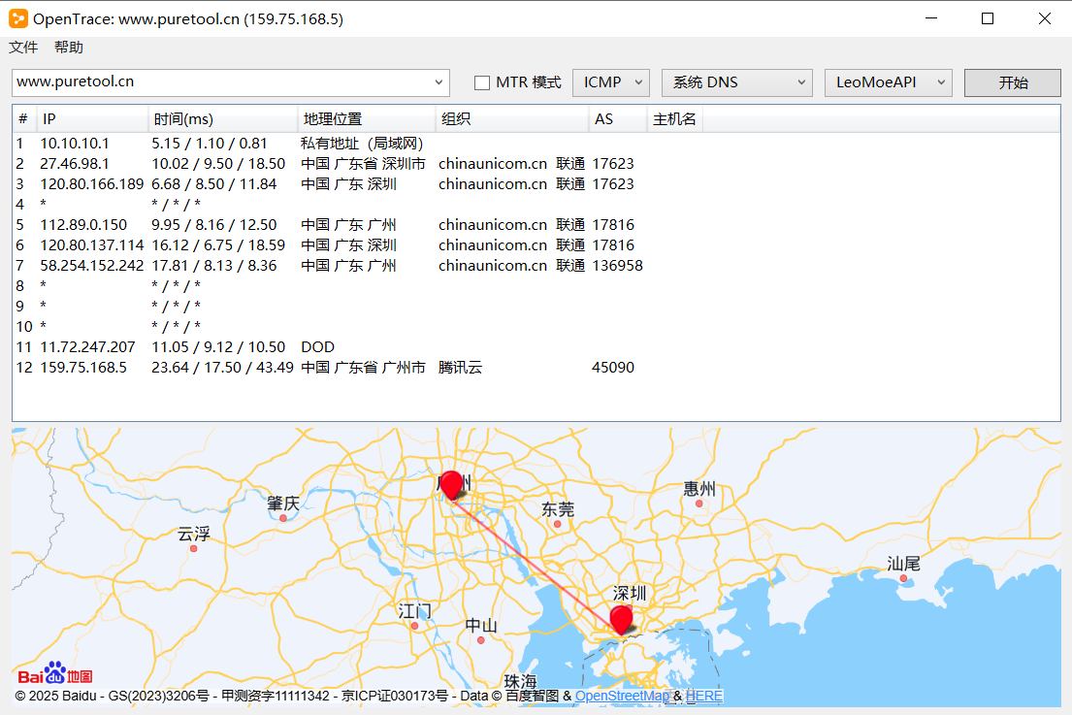Screen dimensions: 1072x715
Task: Select the hop 12 row for 159.75.168.5
Action: (291, 367)
